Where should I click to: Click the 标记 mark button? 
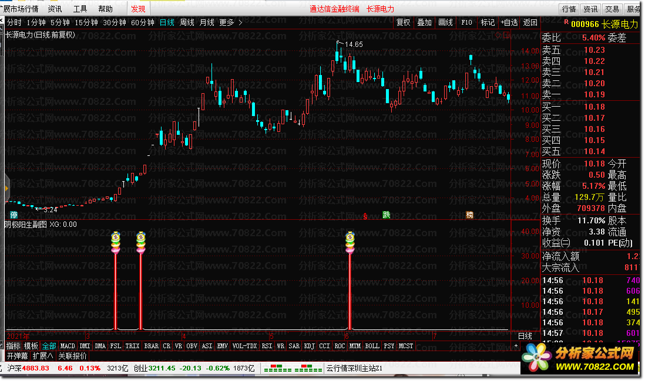pyautogui.click(x=488, y=23)
